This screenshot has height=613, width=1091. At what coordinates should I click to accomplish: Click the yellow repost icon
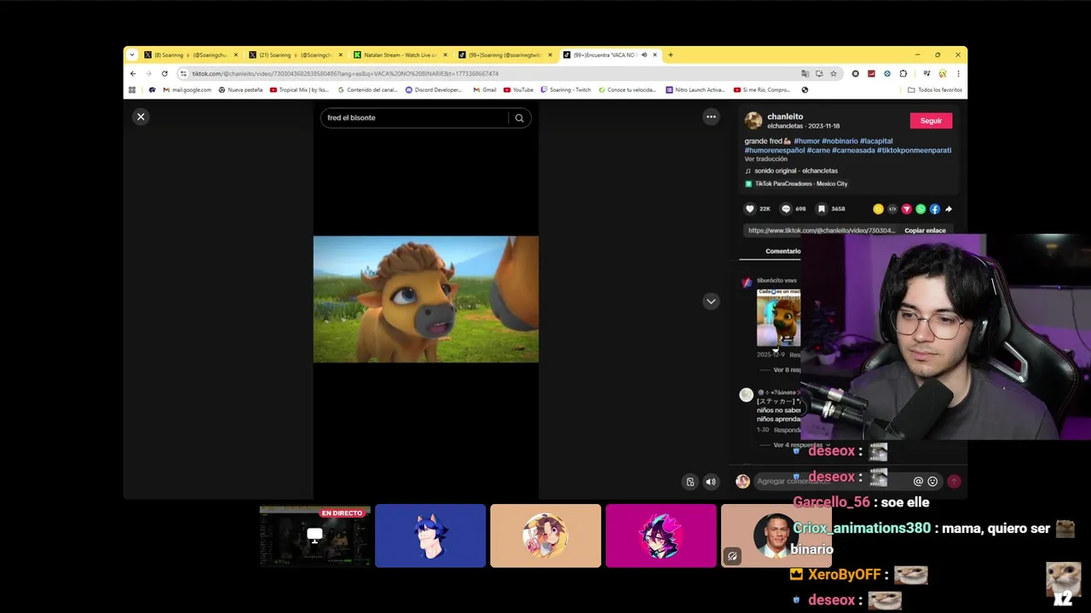point(878,209)
